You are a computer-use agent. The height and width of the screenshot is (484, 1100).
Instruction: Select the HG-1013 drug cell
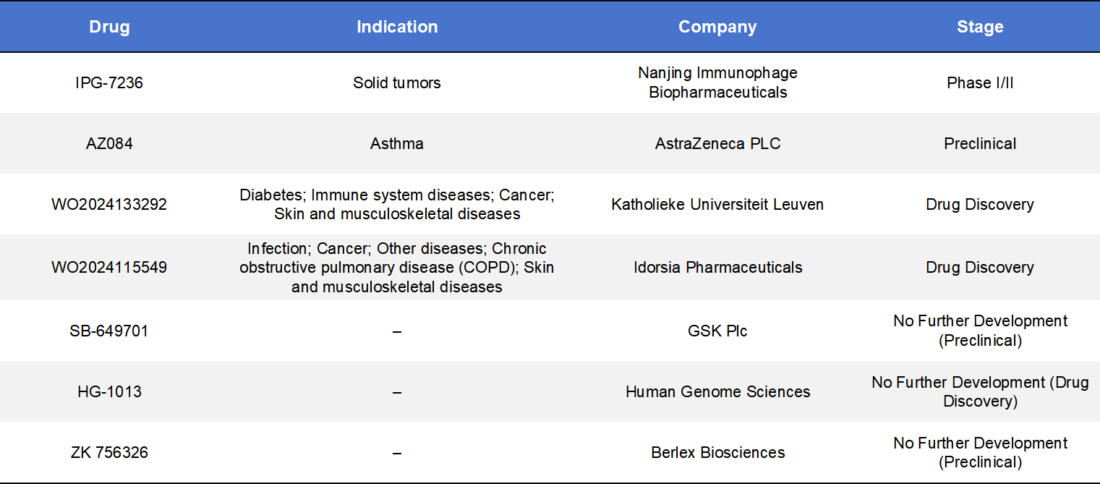click(x=109, y=391)
